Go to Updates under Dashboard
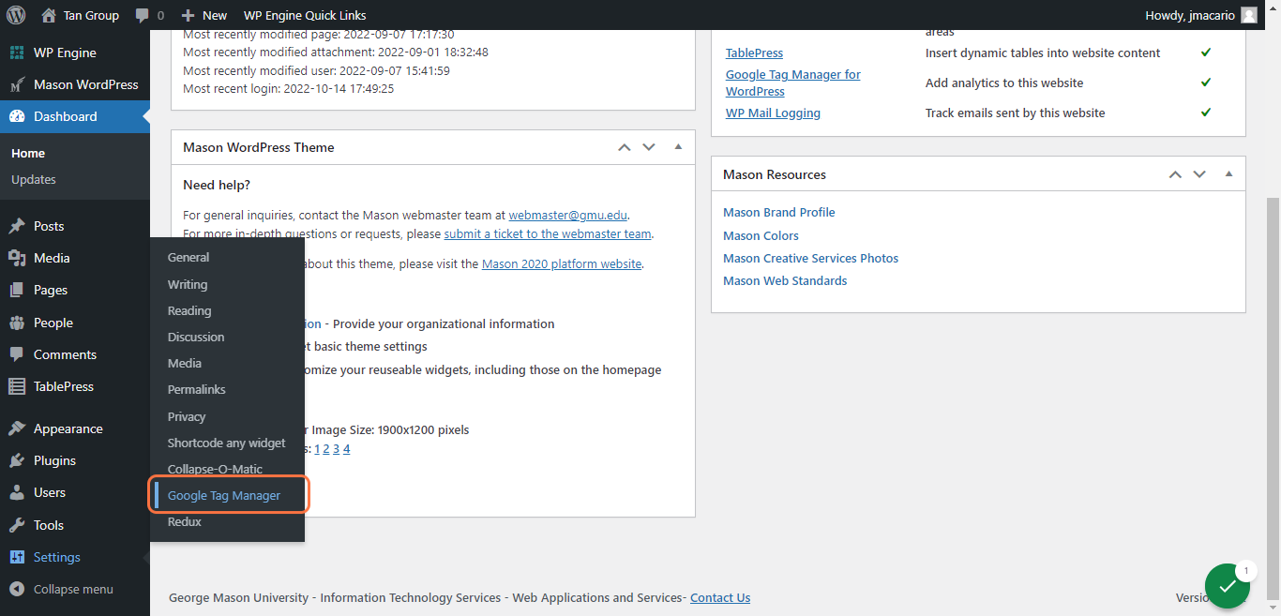Viewport: 1281px width, 616px height. click(x=34, y=179)
